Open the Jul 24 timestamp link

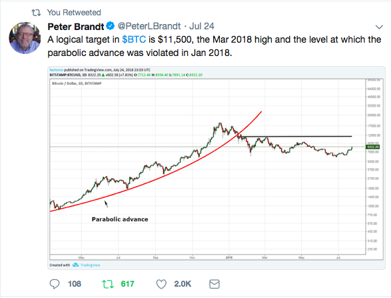click(202, 26)
